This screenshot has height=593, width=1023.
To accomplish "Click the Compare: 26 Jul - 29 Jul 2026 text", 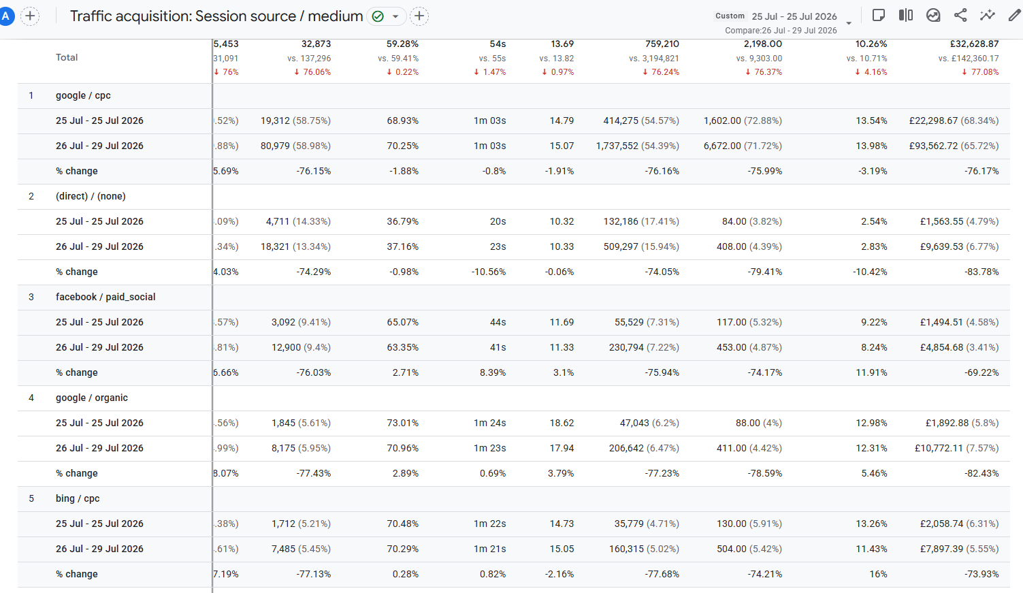I will [781, 31].
